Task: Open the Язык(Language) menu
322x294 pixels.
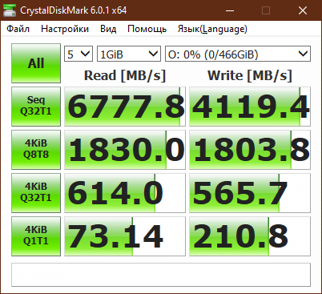Action: tap(212, 29)
